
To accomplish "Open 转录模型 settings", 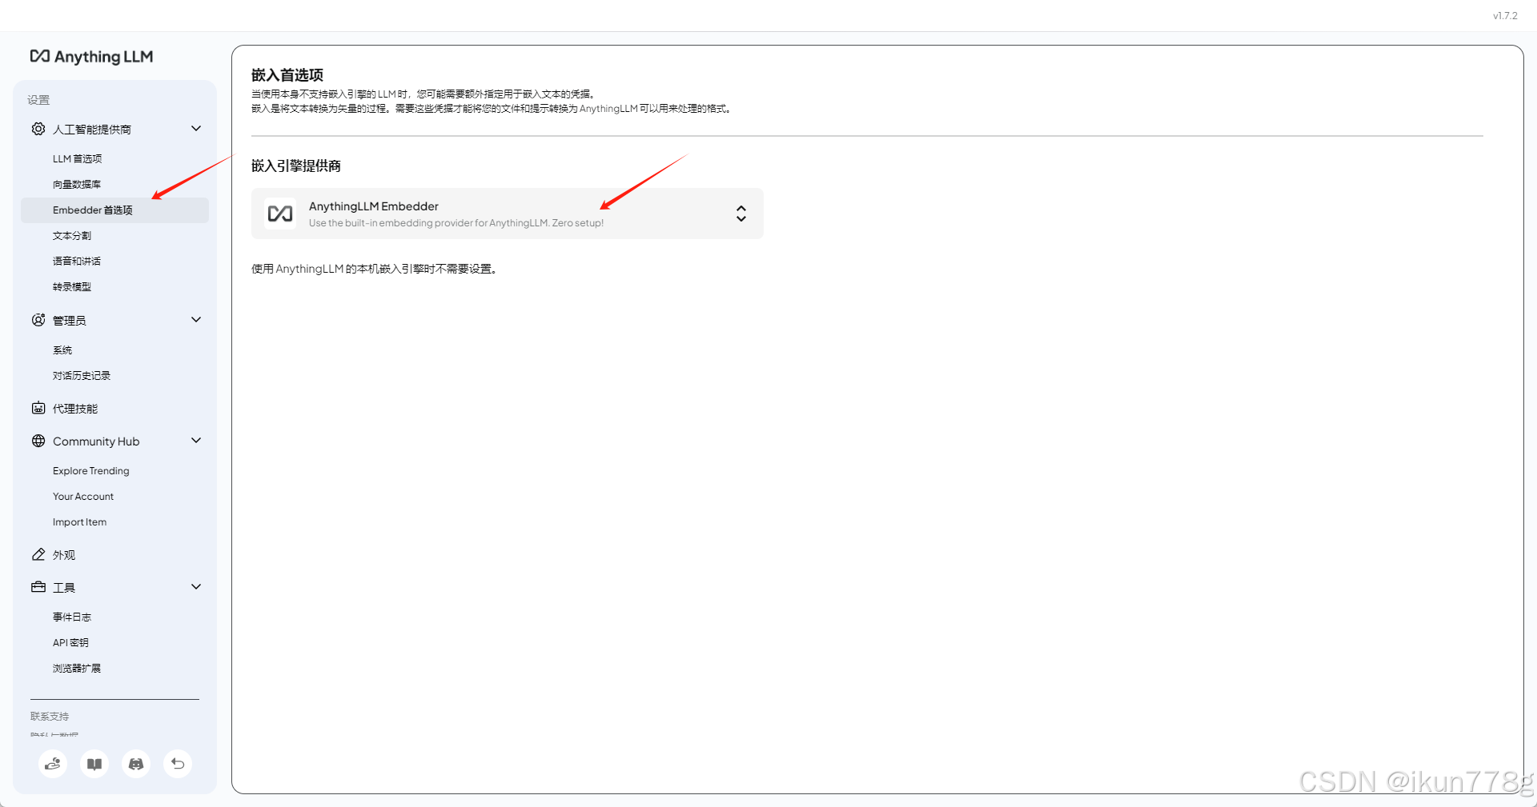I will 72,286.
